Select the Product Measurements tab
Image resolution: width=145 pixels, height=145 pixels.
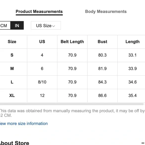tap(39, 12)
